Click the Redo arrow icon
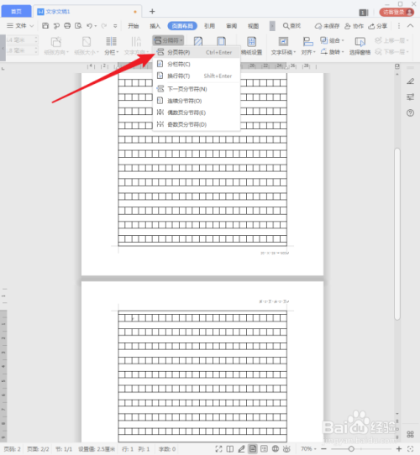Image resolution: width=420 pixels, height=455 pixels. [103, 26]
